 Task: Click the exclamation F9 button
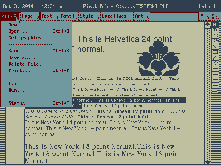(x=204, y=16)
